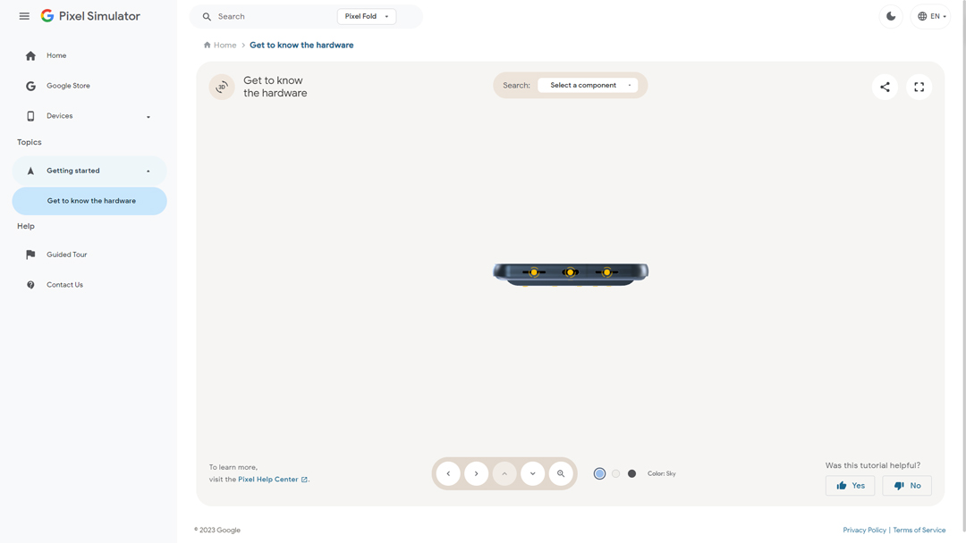Select the dark color swatch

[631, 473]
